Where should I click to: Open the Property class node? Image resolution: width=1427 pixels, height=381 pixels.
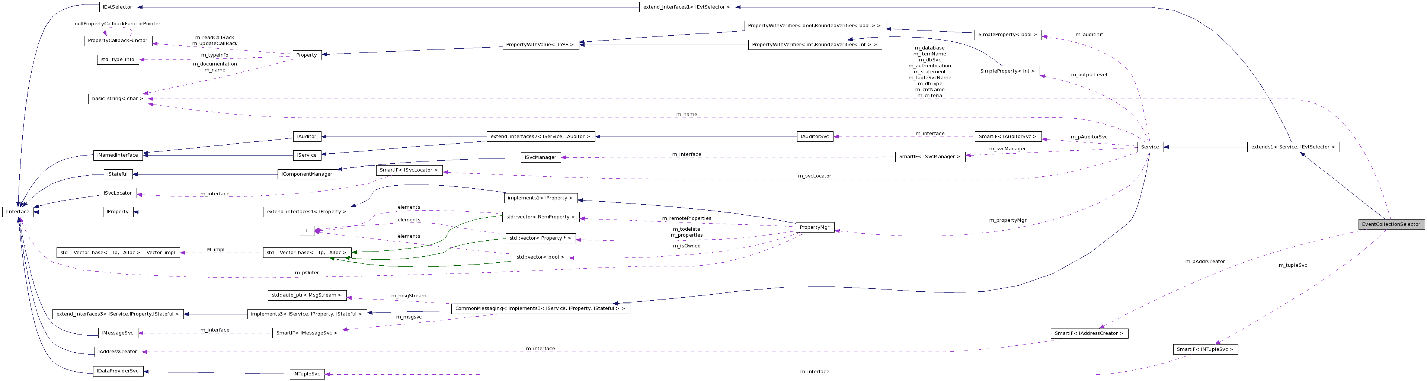(x=306, y=55)
